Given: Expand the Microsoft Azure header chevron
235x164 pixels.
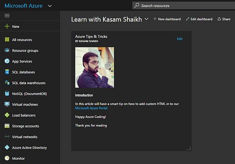Looking at the screenshot, I should pos(50,6).
